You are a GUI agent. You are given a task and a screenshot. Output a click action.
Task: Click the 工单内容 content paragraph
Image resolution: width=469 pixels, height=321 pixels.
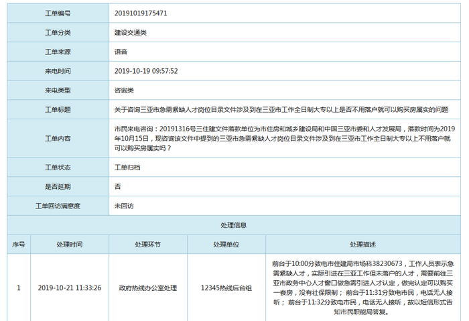pyautogui.click(x=285, y=138)
